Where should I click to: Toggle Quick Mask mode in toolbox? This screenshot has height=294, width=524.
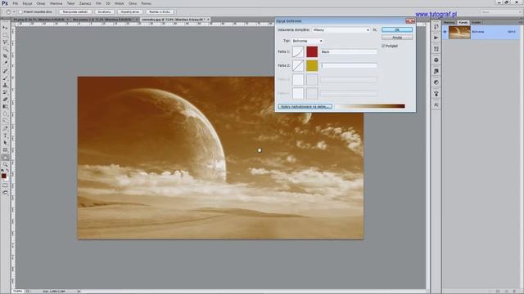5,185
